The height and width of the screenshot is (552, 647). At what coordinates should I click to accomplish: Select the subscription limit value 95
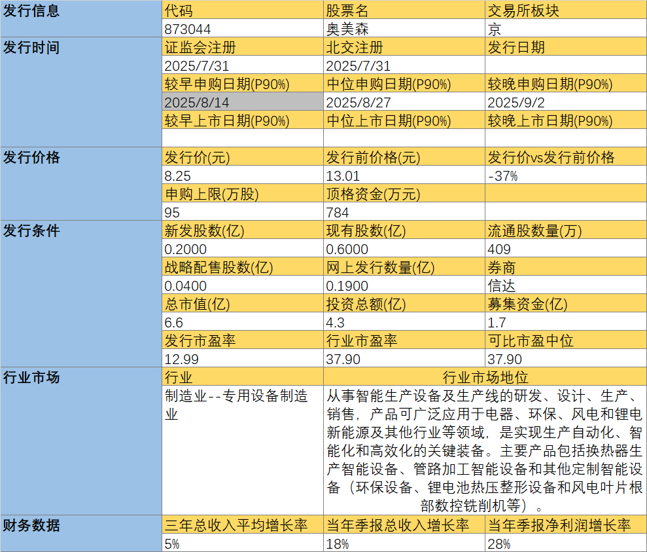pos(243,212)
